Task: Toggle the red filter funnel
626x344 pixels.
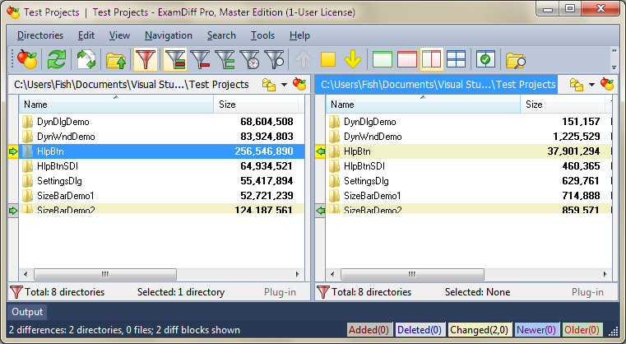Action: (x=146, y=59)
